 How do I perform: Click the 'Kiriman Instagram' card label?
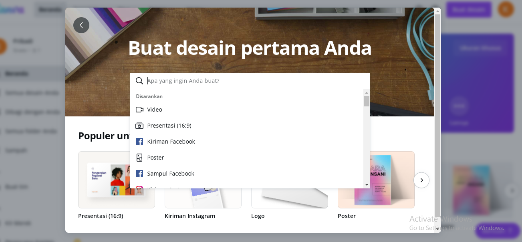190,216
